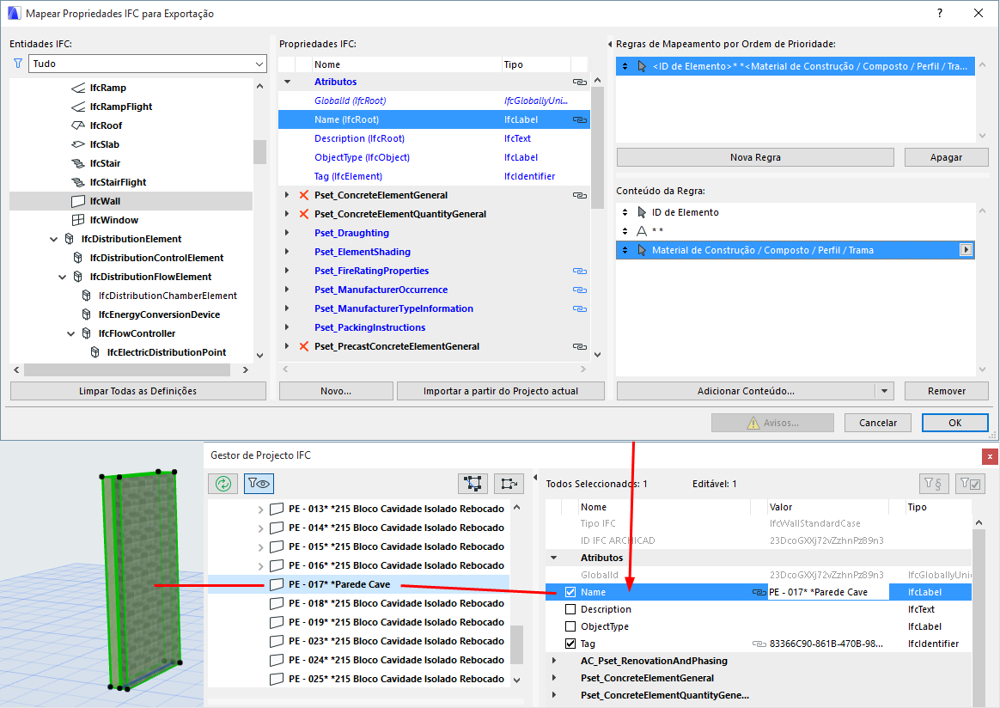Select IfcEnergyConversionDevice entity
The width and height of the screenshot is (1000, 708).
[x=159, y=314]
